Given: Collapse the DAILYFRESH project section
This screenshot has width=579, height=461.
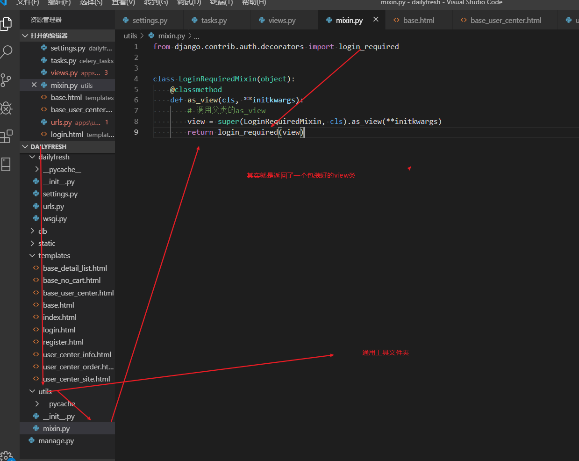Looking at the screenshot, I should point(25,147).
